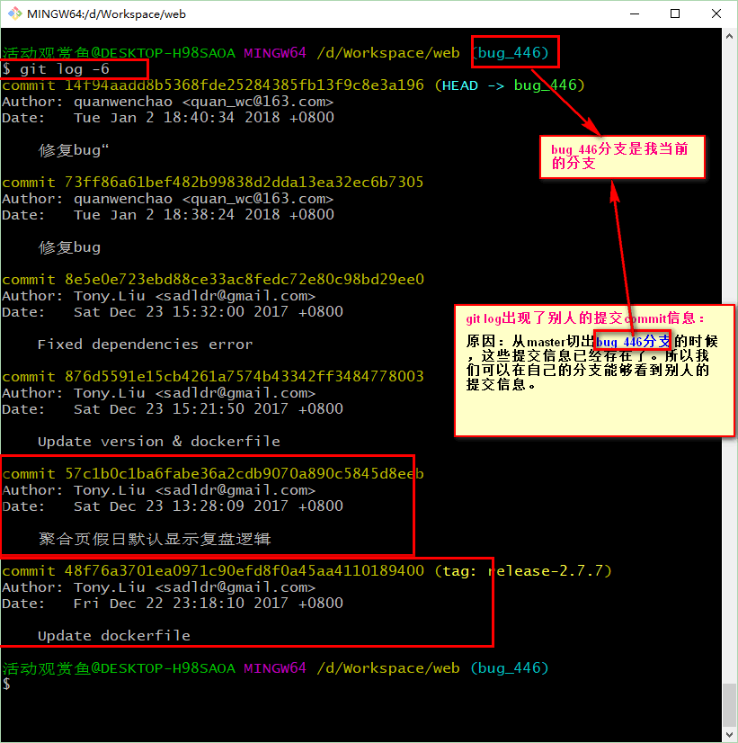
Task: Click commit hash 8e5e0e723ebd88ce33ac8fedc72e80c98bd29ee0
Action: tap(245, 280)
